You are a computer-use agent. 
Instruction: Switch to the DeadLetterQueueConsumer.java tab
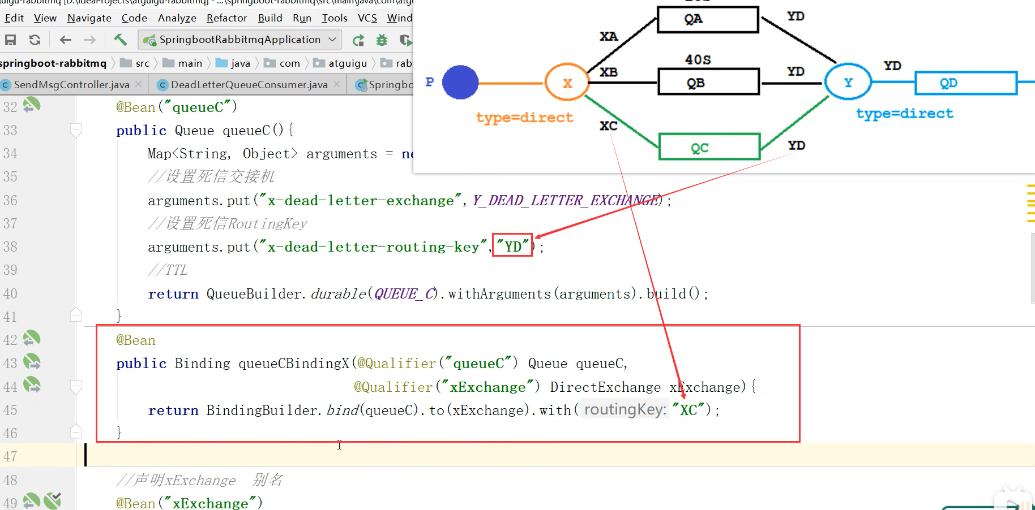(x=249, y=85)
